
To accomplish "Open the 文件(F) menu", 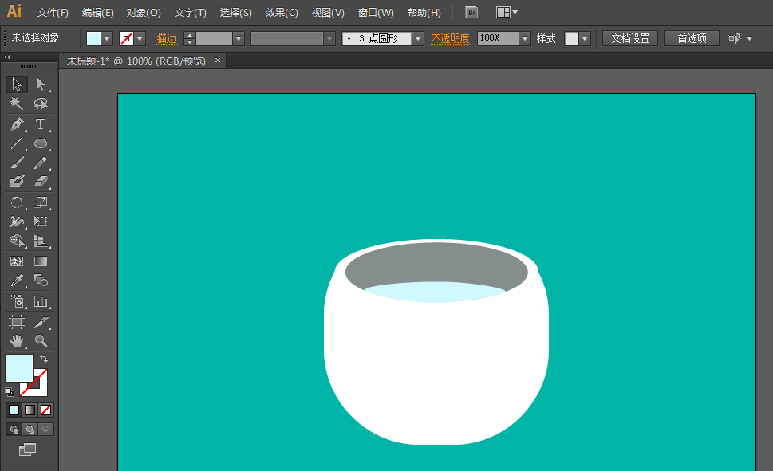I will tap(53, 12).
